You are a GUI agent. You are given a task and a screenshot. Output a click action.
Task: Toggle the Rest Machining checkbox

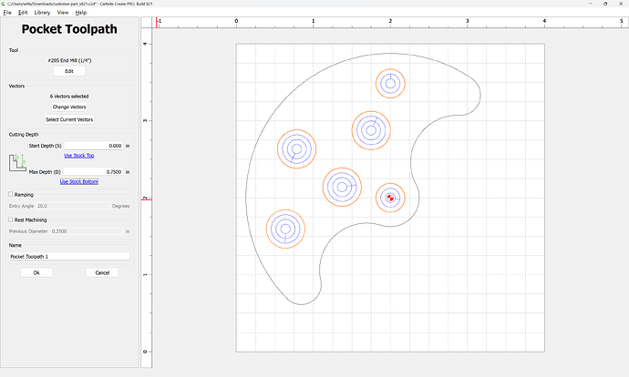10,219
